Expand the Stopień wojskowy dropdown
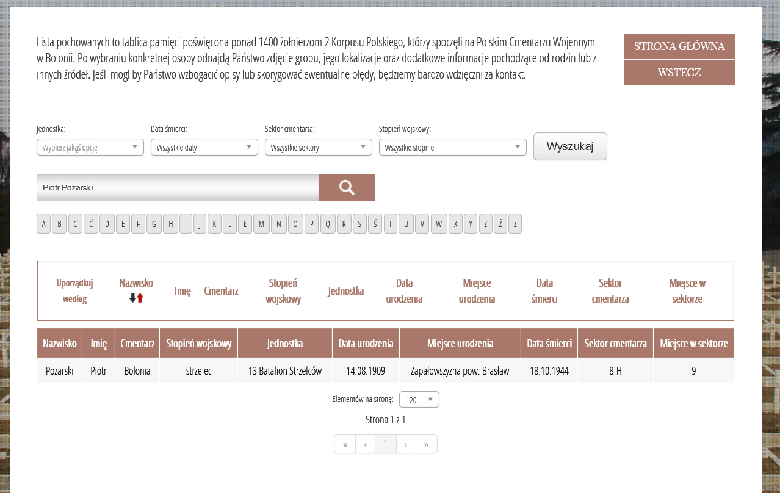The image size is (780, 493). click(x=452, y=147)
